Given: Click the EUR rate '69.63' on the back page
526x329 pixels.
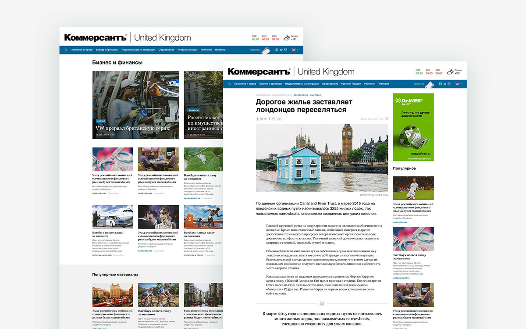Looking at the screenshot, I should click(266, 39).
